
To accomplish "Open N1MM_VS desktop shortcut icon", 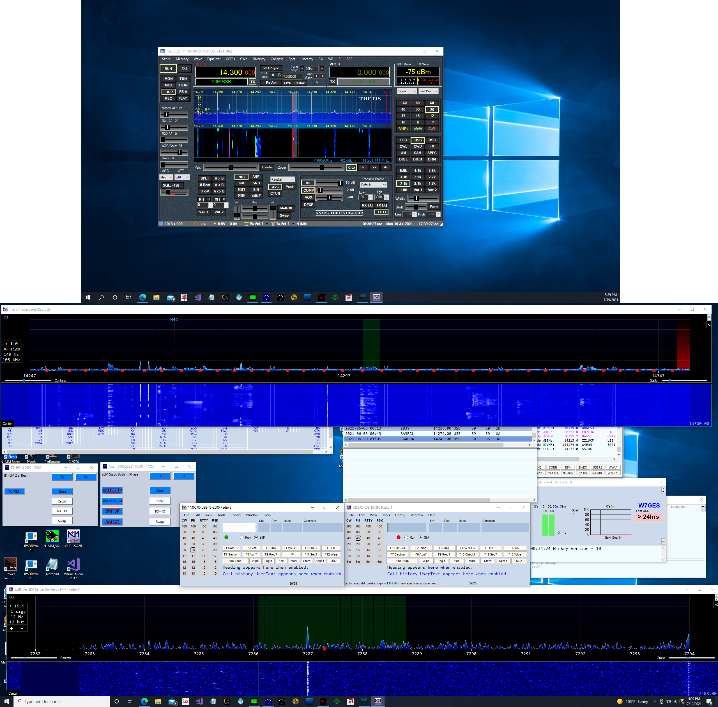I will pyautogui.click(x=52, y=539).
